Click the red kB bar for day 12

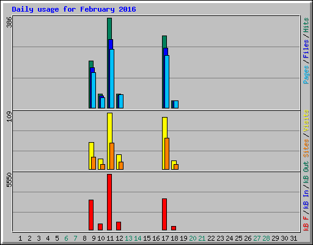(x=119, y=226)
